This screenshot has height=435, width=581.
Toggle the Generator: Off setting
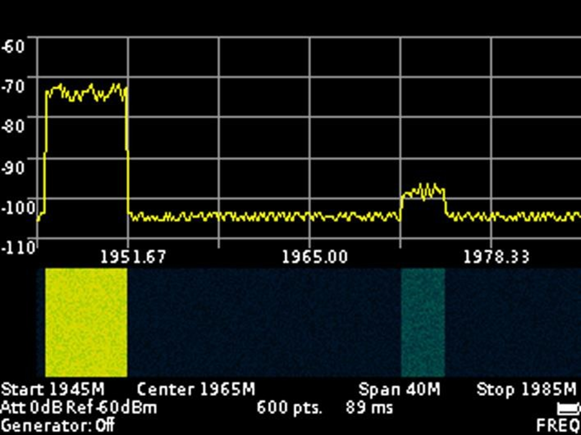(58, 426)
